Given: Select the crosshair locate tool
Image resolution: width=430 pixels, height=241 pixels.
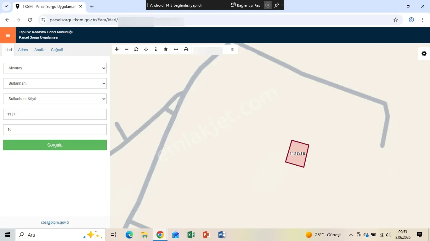Looking at the screenshot, I should pyautogui.click(x=146, y=49).
